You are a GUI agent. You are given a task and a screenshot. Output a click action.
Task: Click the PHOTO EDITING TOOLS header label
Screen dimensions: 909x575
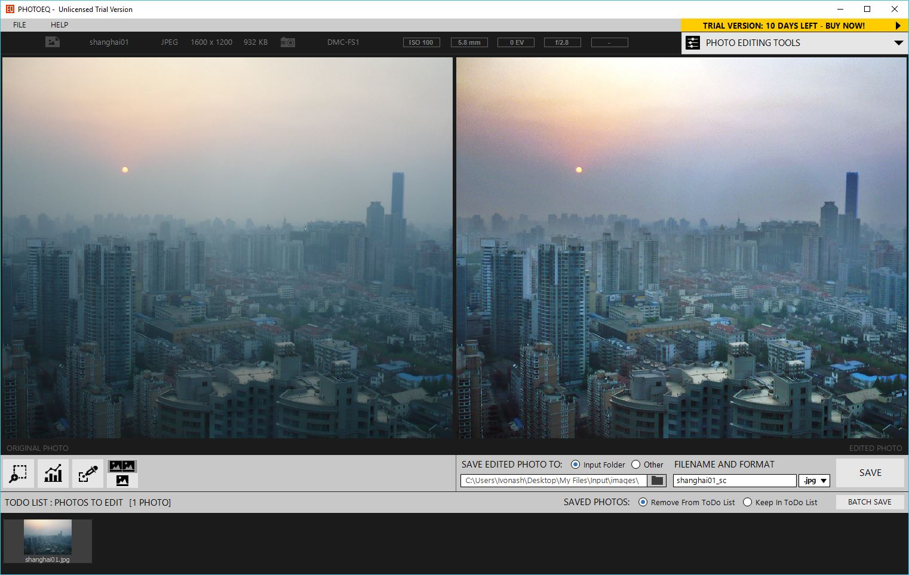point(753,43)
